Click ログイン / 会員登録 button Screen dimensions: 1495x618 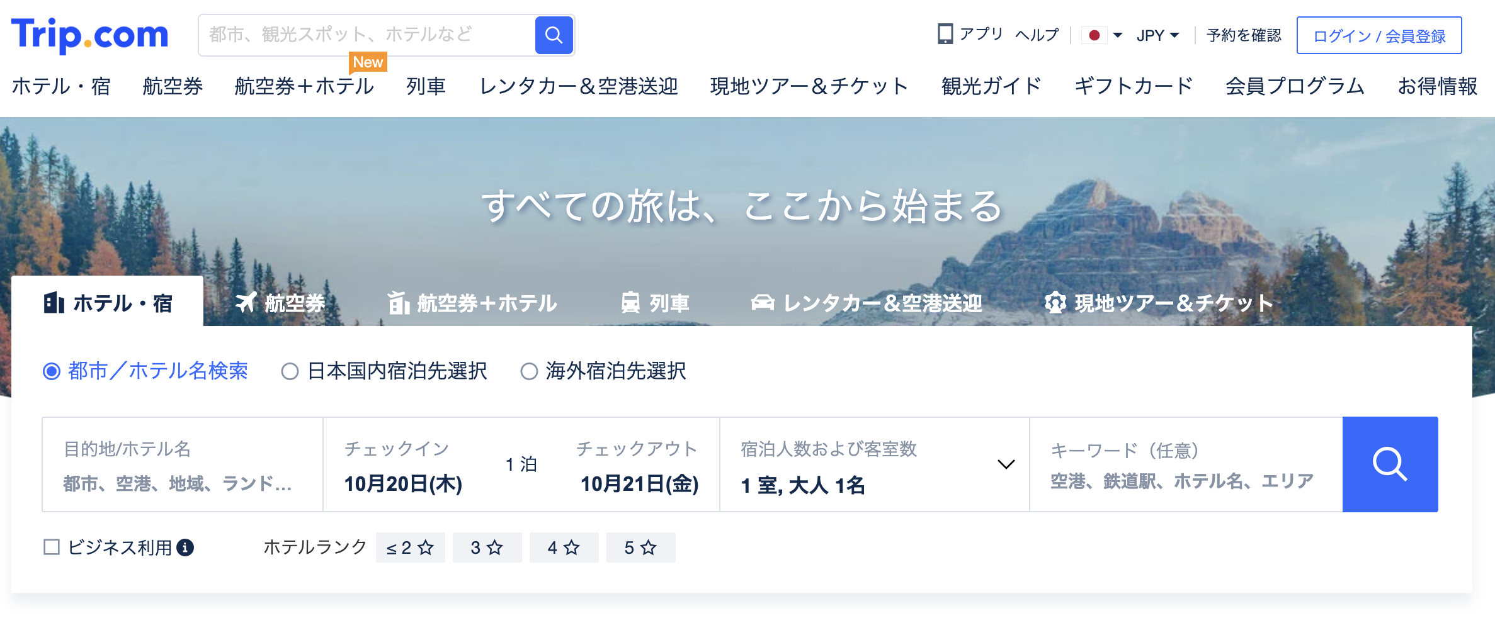[1379, 36]
